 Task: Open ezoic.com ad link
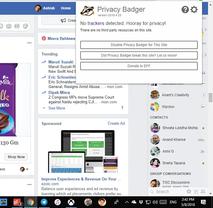[50, 184]
